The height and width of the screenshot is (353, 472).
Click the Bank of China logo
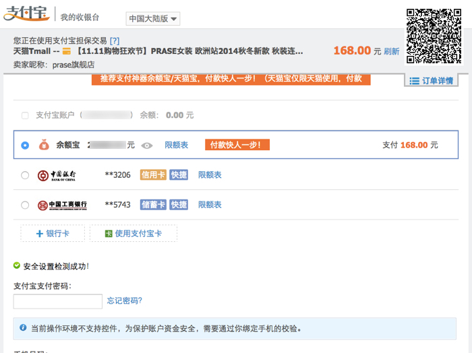(x=57, y=175)
